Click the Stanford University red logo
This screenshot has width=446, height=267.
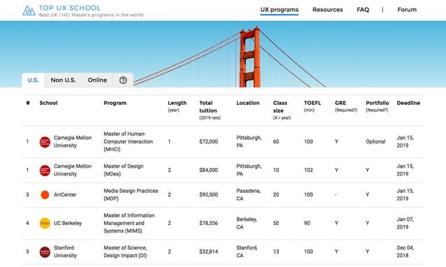coord(45,252)
